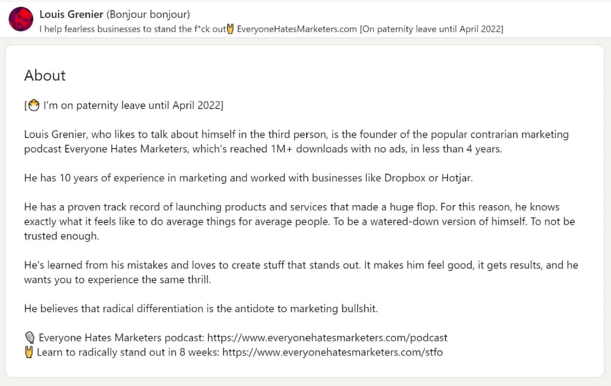611x386 pixels.
Task: Click the 'He has 10 years of experience' line
Action: [x=248, y=178]
